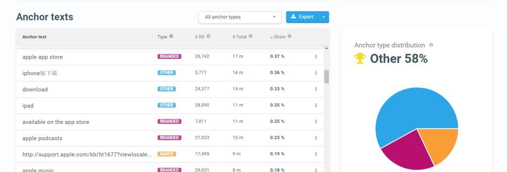The height and width of the screenshot is (172, 507).
Task: Click RD value 17,495
Action: (202, 154)
